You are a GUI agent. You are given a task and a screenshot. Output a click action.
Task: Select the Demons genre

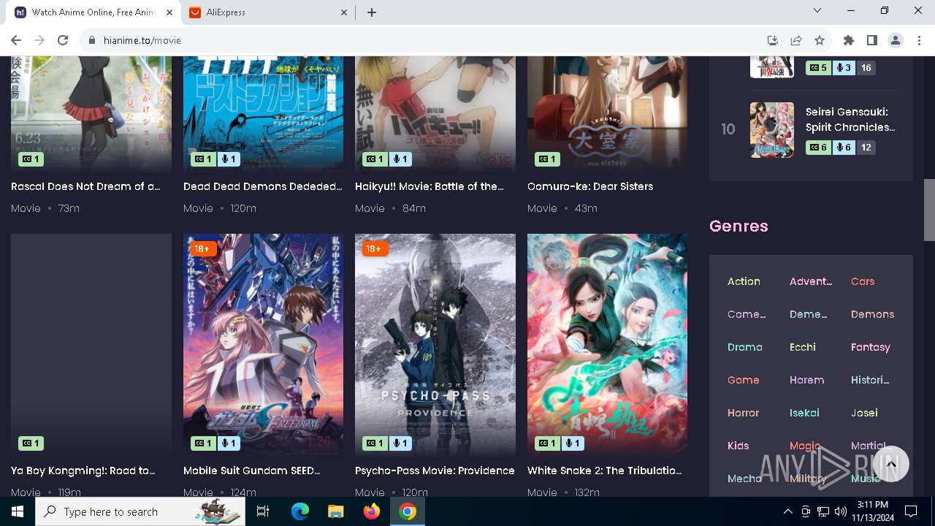pos(872,314)
